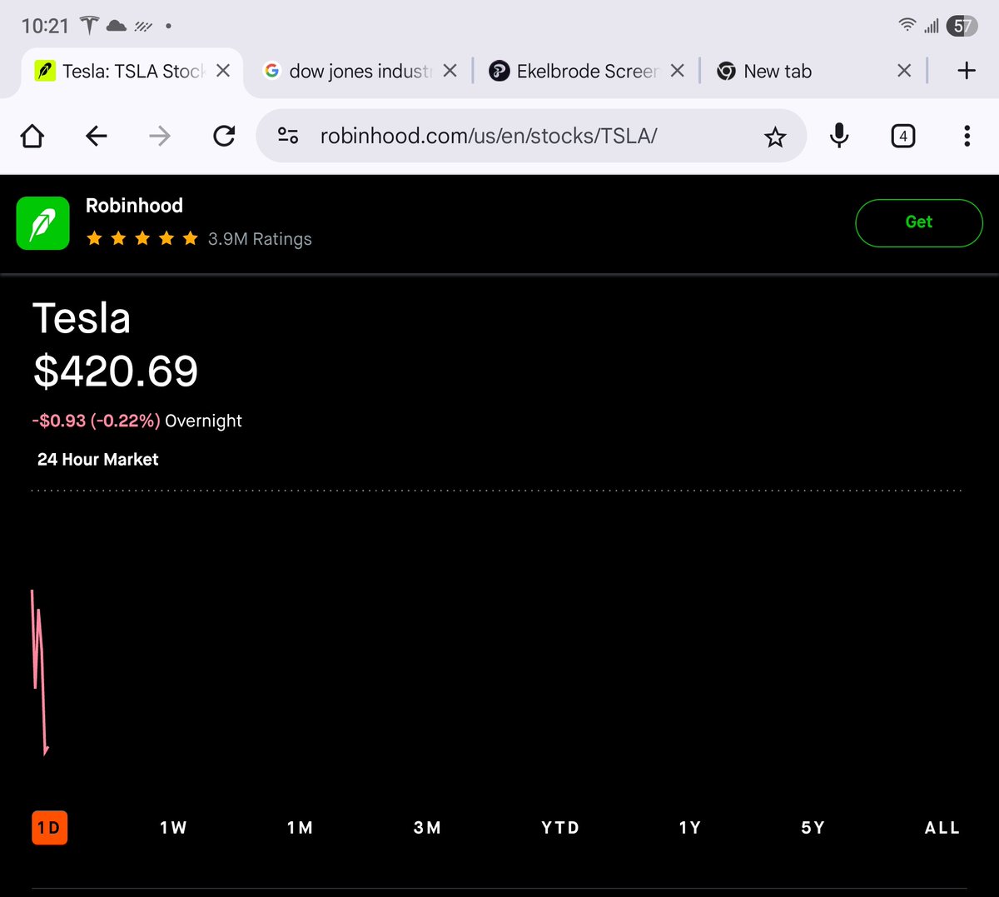Screen dimensions: 999x897
Task: Click the $420.69 price value
Action: point(116,371)
